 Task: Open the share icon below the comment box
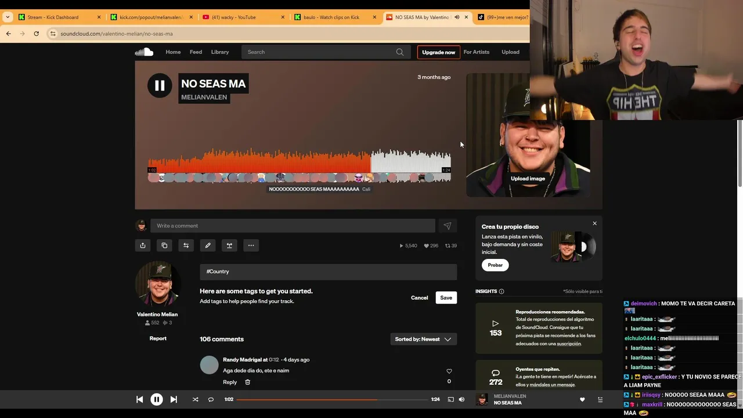143,246
